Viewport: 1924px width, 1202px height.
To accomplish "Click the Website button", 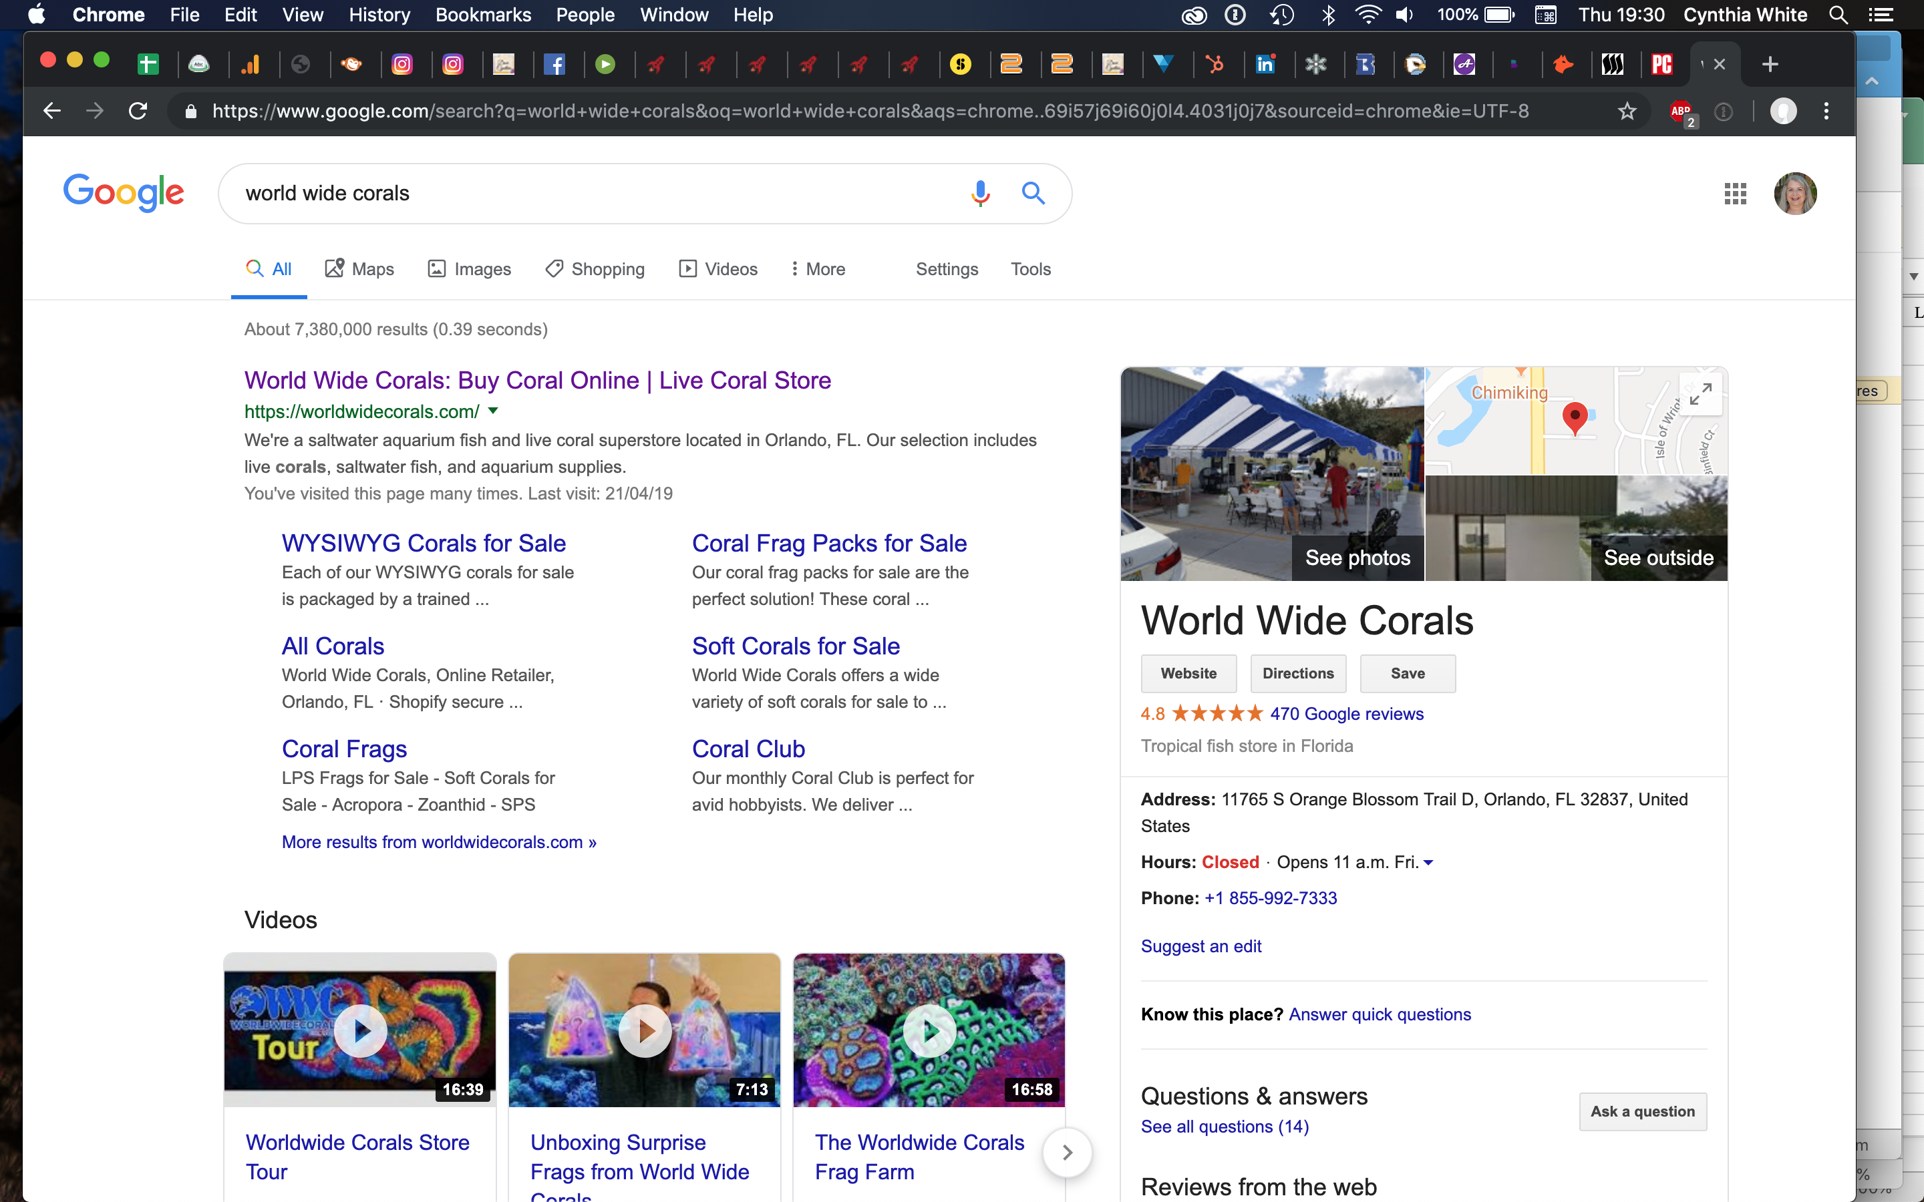I will 1188,673.
